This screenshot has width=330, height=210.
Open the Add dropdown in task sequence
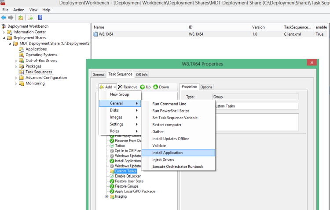point(107,87)
